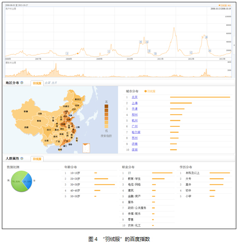Image resolution: width=239 pixels, height=243 pixels.
Task: Collapse the side panel arrow beside the chart
Action: click(234, 45)
